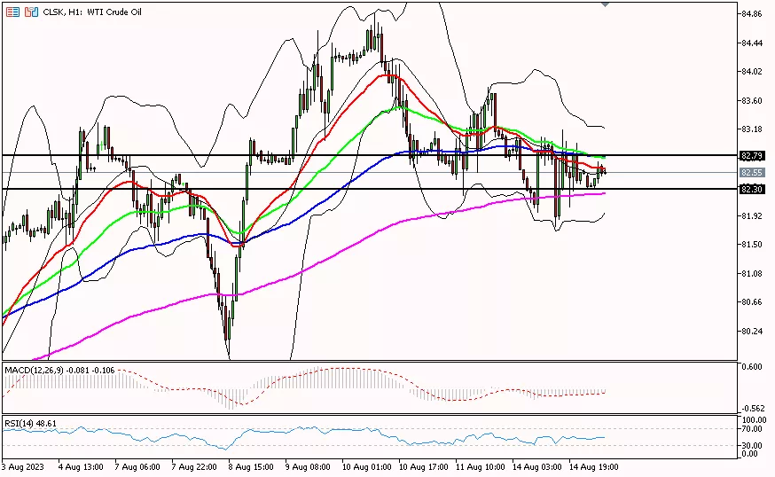Click the RSI(14) 48.61 indicator label
Viewport: 775px width, 477px height.
pyautogui.click(x=31, y=424)
